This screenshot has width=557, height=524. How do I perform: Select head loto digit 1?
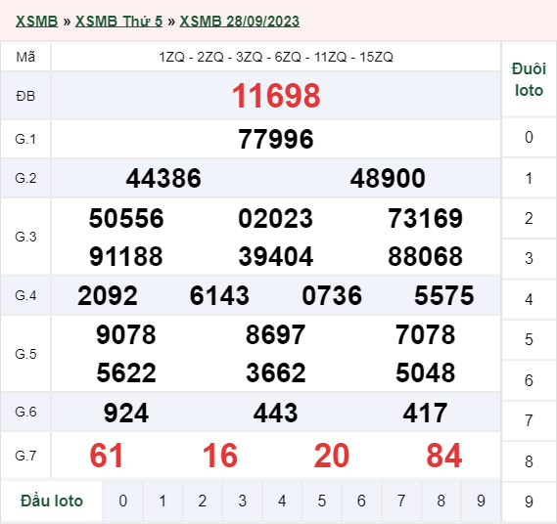(162, 501)
